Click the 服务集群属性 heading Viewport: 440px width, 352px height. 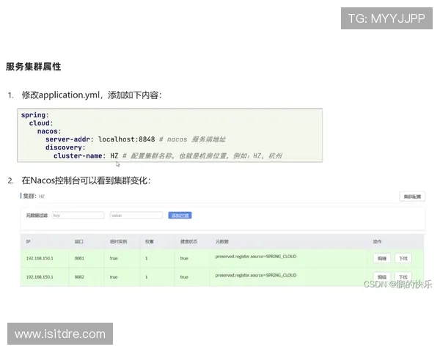tap(34, 67)
